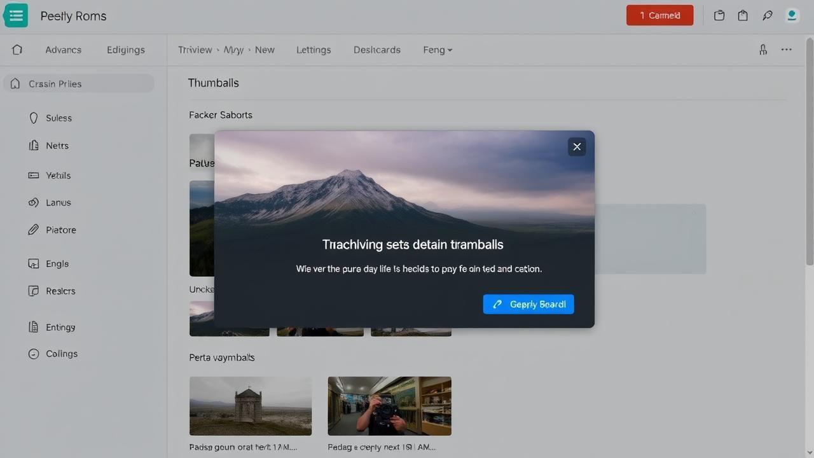Open Suless in the sidebar
The height and width of the screenshot is (458, 814).
(x=59, y=118)
